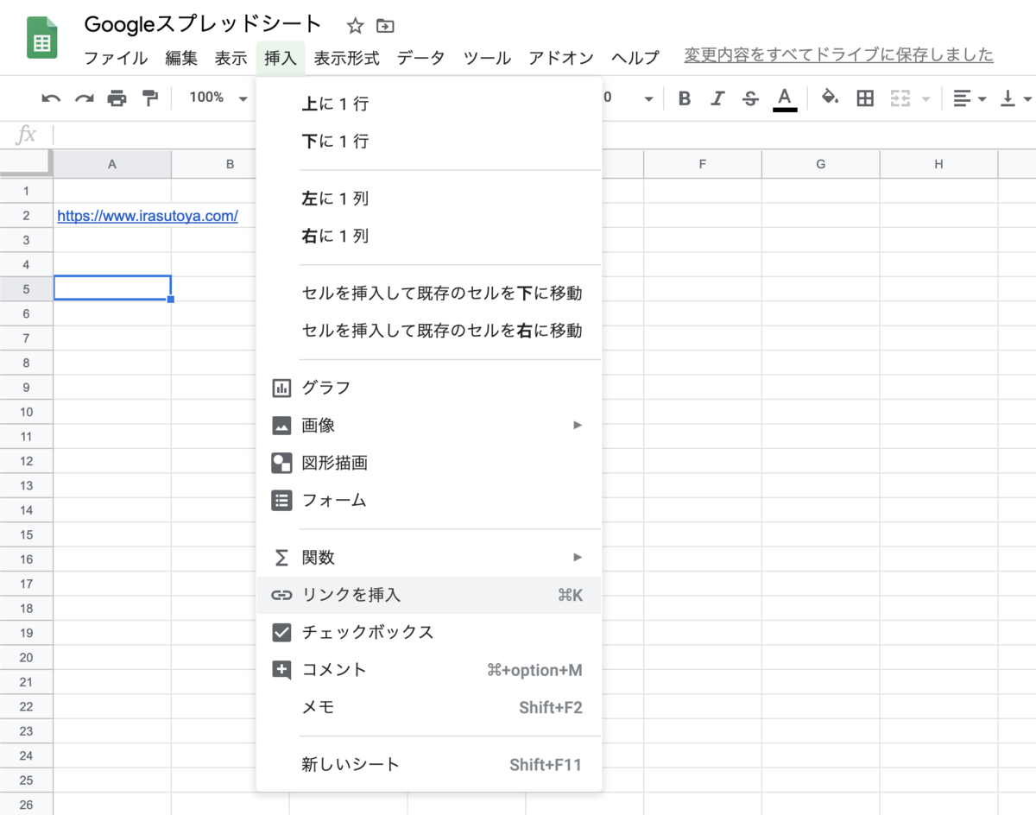1036x815 pixels.
Task: Open the borders tool
Action: pos(865,98)
